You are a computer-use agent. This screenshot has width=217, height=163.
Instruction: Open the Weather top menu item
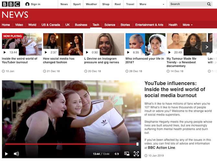coord(91,4)
